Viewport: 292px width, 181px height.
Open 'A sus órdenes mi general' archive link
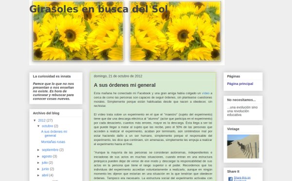(54, 133)
